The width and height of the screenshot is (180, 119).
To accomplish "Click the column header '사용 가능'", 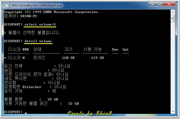I will (x=92, y=49).
